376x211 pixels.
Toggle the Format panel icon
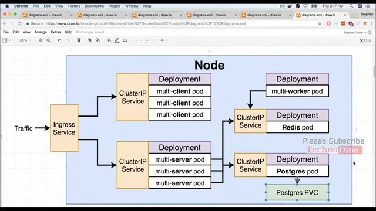pos(366,41)
